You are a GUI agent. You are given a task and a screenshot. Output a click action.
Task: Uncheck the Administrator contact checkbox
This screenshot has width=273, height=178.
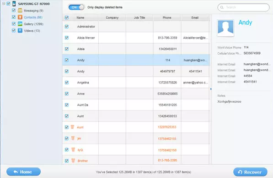coord(67,27)
